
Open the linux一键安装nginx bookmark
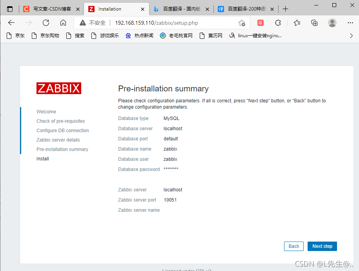255,36
